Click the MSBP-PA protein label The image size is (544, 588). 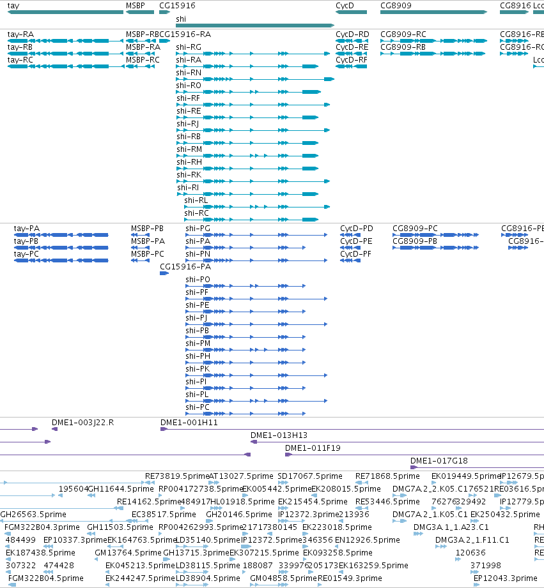[148, 241]
